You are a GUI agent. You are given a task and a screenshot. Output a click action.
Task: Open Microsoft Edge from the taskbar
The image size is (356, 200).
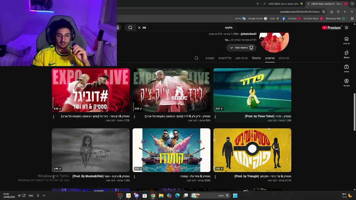point(177,196)
